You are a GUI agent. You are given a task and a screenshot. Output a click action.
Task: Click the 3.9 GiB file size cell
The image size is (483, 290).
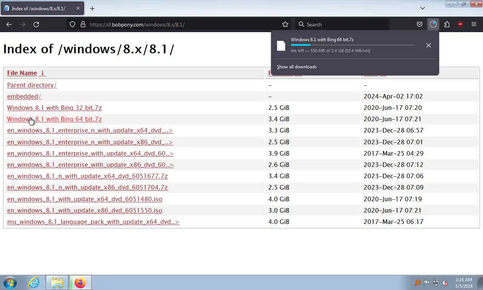(x=279, y=153)
